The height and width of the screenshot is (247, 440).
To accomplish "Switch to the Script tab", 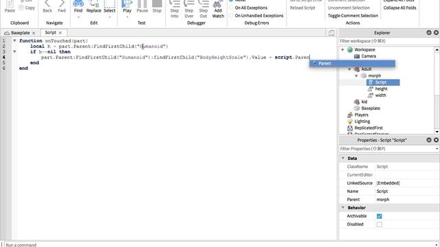I will click(50, 33).
